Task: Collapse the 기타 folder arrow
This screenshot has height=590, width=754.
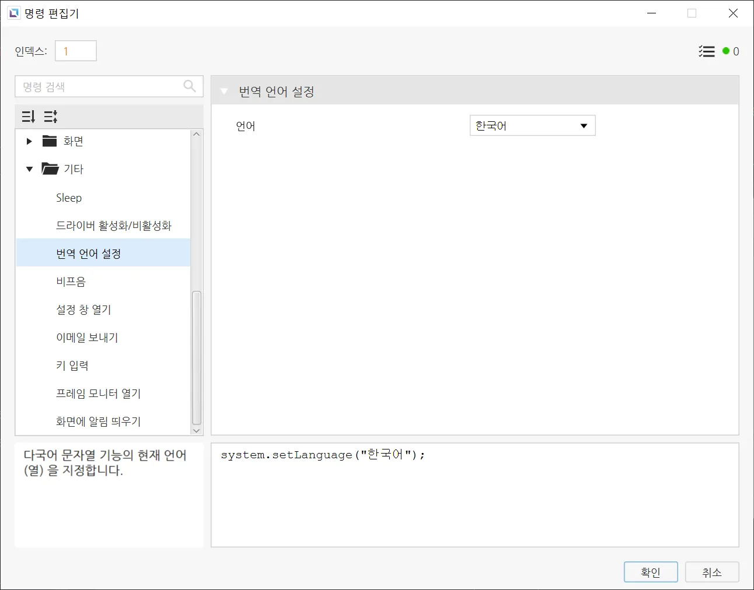Action: click(29, 169)
